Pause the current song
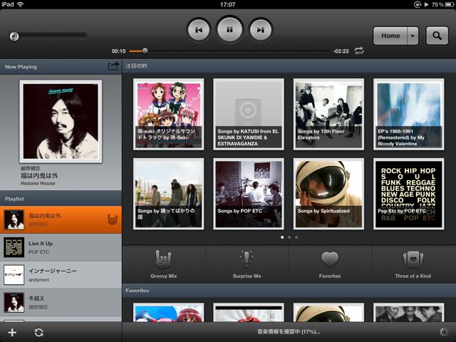Viewport: 456px width, 342px height. (229, 29)
